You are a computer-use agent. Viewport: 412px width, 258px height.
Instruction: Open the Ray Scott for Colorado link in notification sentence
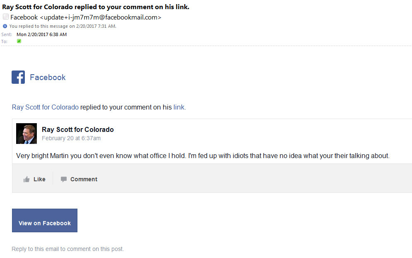click(45, 107)
